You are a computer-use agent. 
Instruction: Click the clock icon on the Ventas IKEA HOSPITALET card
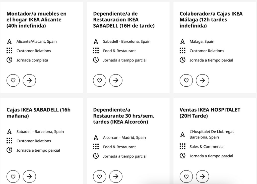[182, 156]
